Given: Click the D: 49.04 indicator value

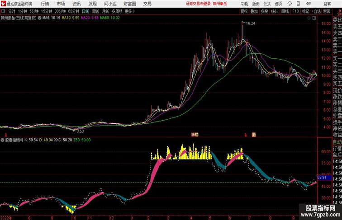Looking at the screenshot, I should click(46, 140).
